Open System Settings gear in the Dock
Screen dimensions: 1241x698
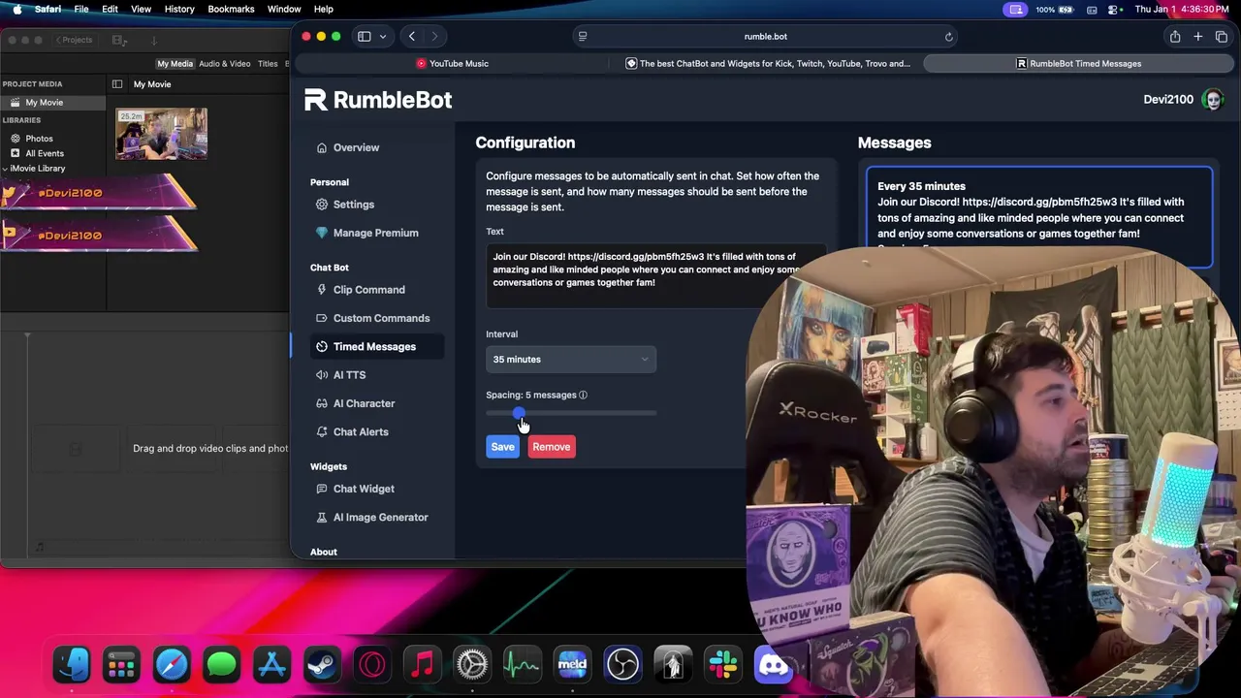tap(472, 665)
